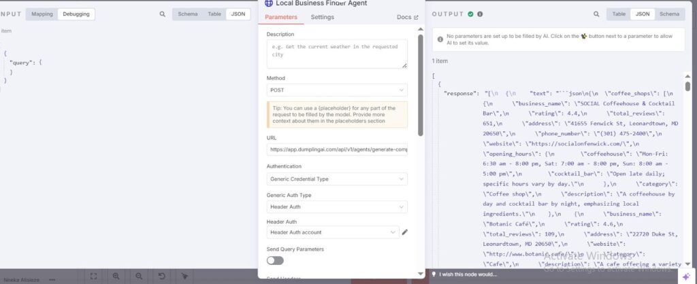Image resolution: width=697 pixels, height=284 pixels.
Task: Click the parameters panel scroll-up arrow
Action: pos(421,29)
